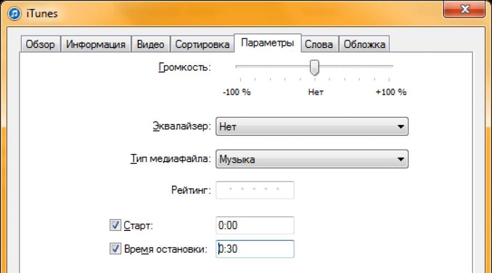The height and width of the screenshot is (273, 492).
Task: Click the Тип медиафайла label
Action: coord(171,159)
